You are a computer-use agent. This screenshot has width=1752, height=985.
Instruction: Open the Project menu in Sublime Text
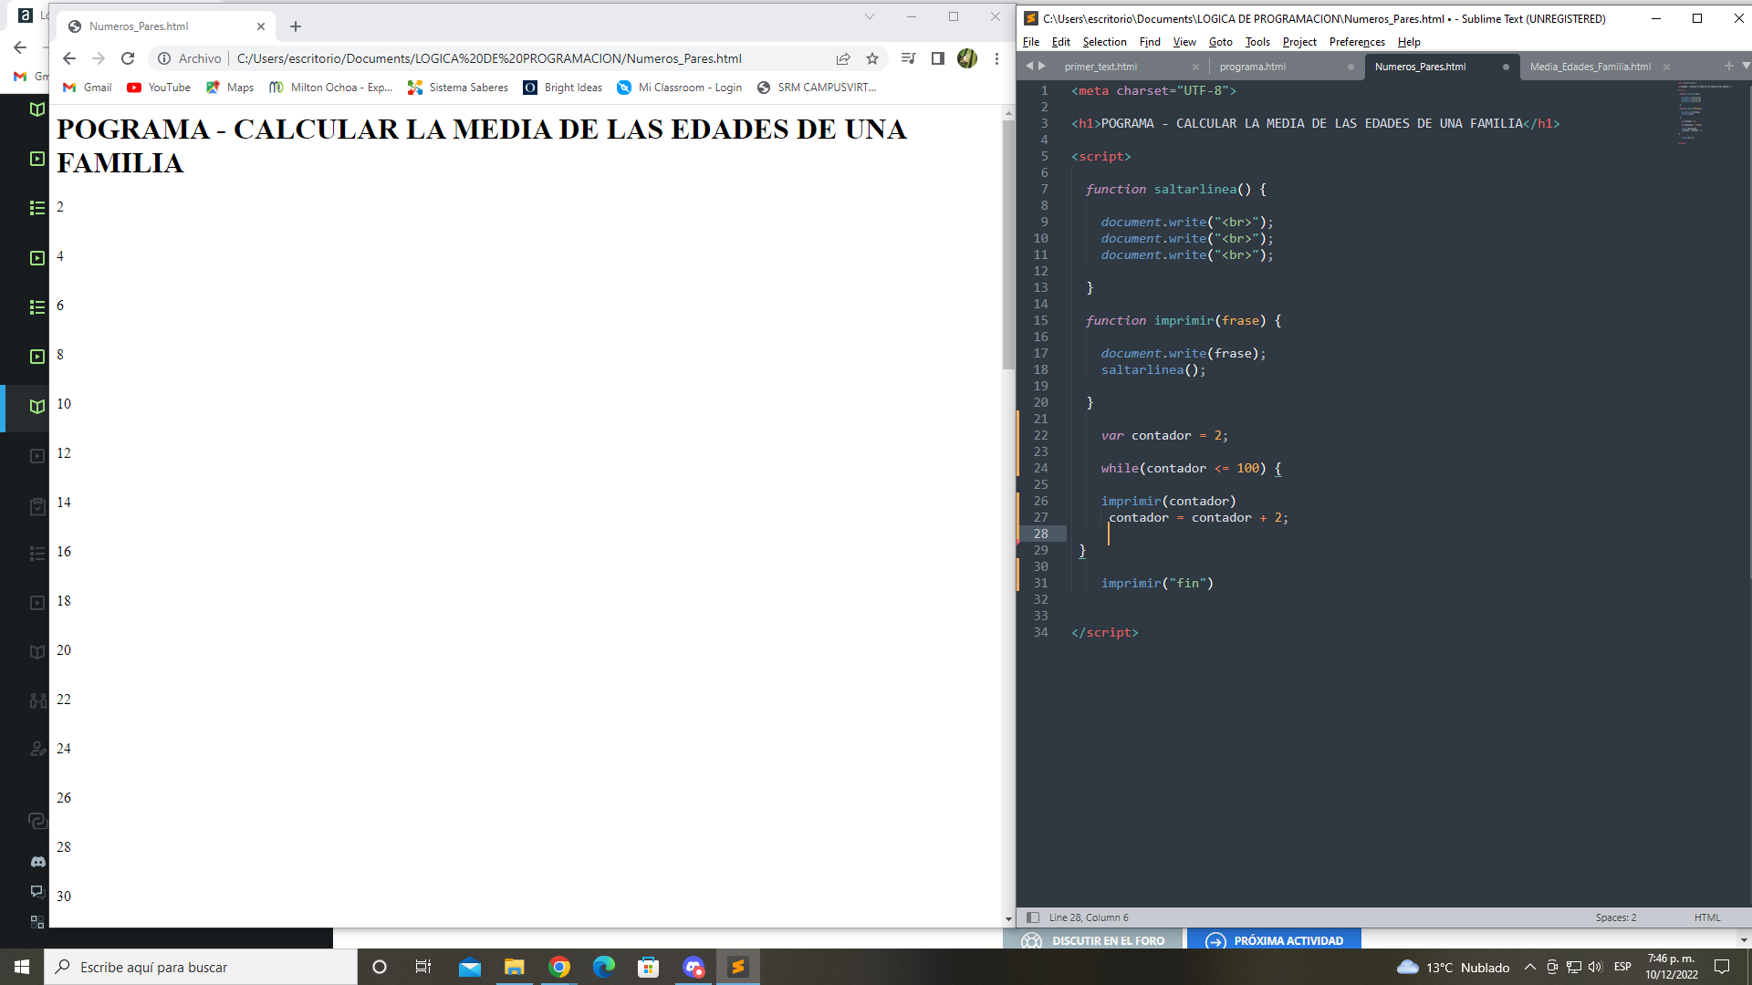[x=1299, y=42]
